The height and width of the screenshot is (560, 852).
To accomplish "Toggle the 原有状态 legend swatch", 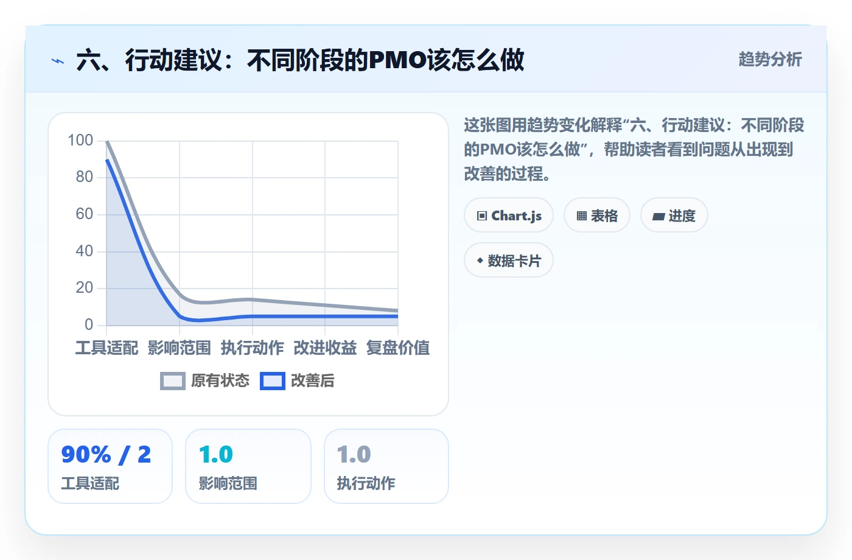I will (173, 381).
